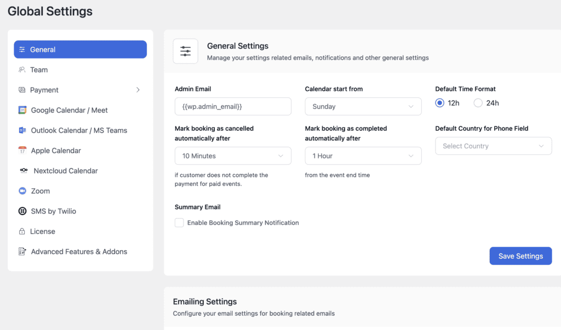This screenshot has width=561, height=330.
Task: Click the Save Settings button
Action: pos(520,256)
